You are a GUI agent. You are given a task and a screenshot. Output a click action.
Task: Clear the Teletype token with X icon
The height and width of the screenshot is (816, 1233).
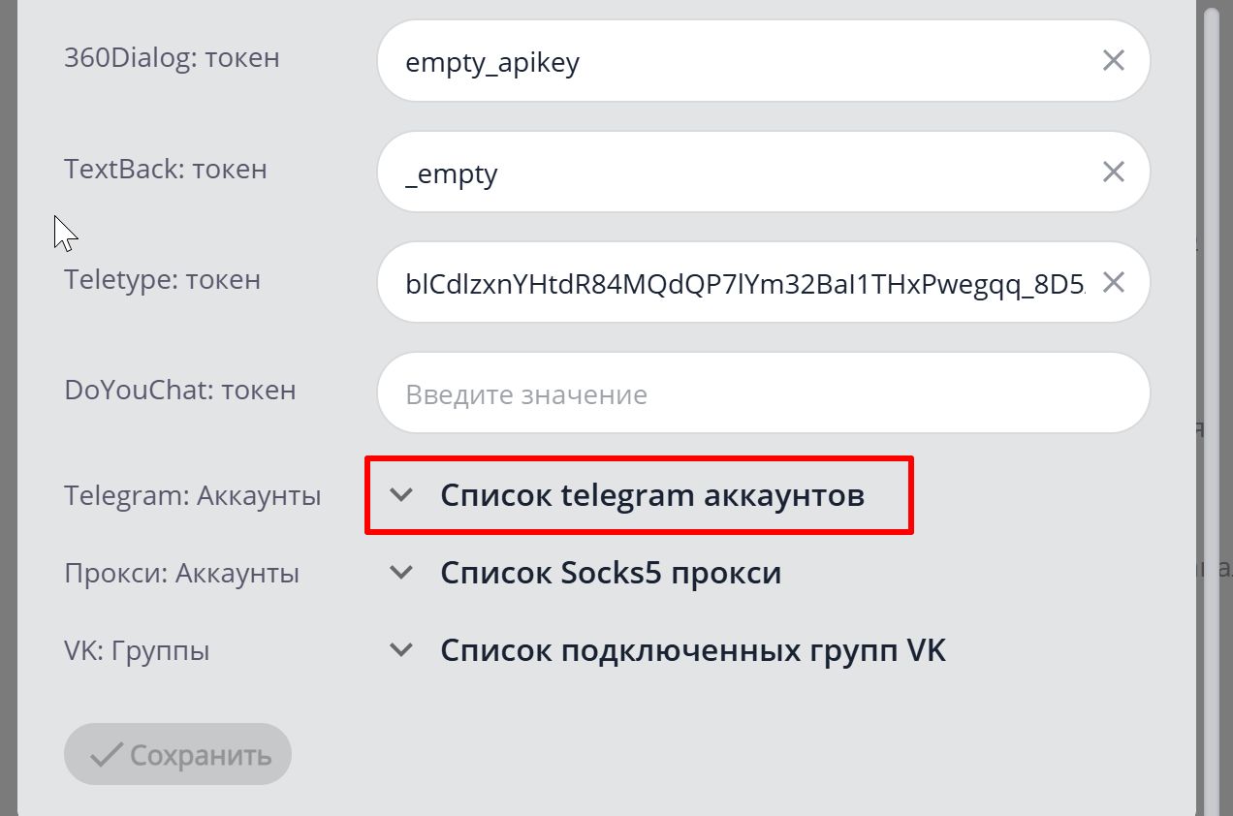[1114, 283]
